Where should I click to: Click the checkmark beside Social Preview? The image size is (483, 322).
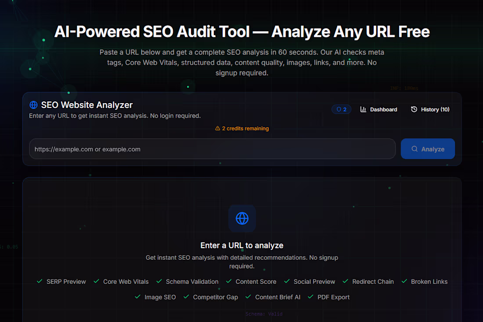tap(287, 281)
